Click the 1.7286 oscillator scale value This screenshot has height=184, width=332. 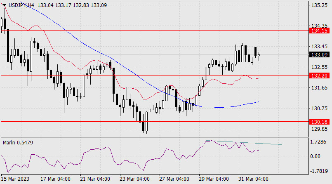pos(318,142)
